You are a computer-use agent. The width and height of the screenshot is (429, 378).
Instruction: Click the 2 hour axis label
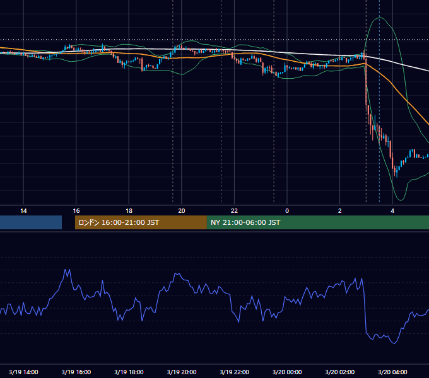[x=340, y=211]
